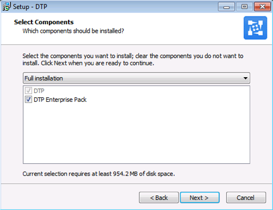
Task: Click the installation type dropdown arrow
Action: (x=245, y=78)
